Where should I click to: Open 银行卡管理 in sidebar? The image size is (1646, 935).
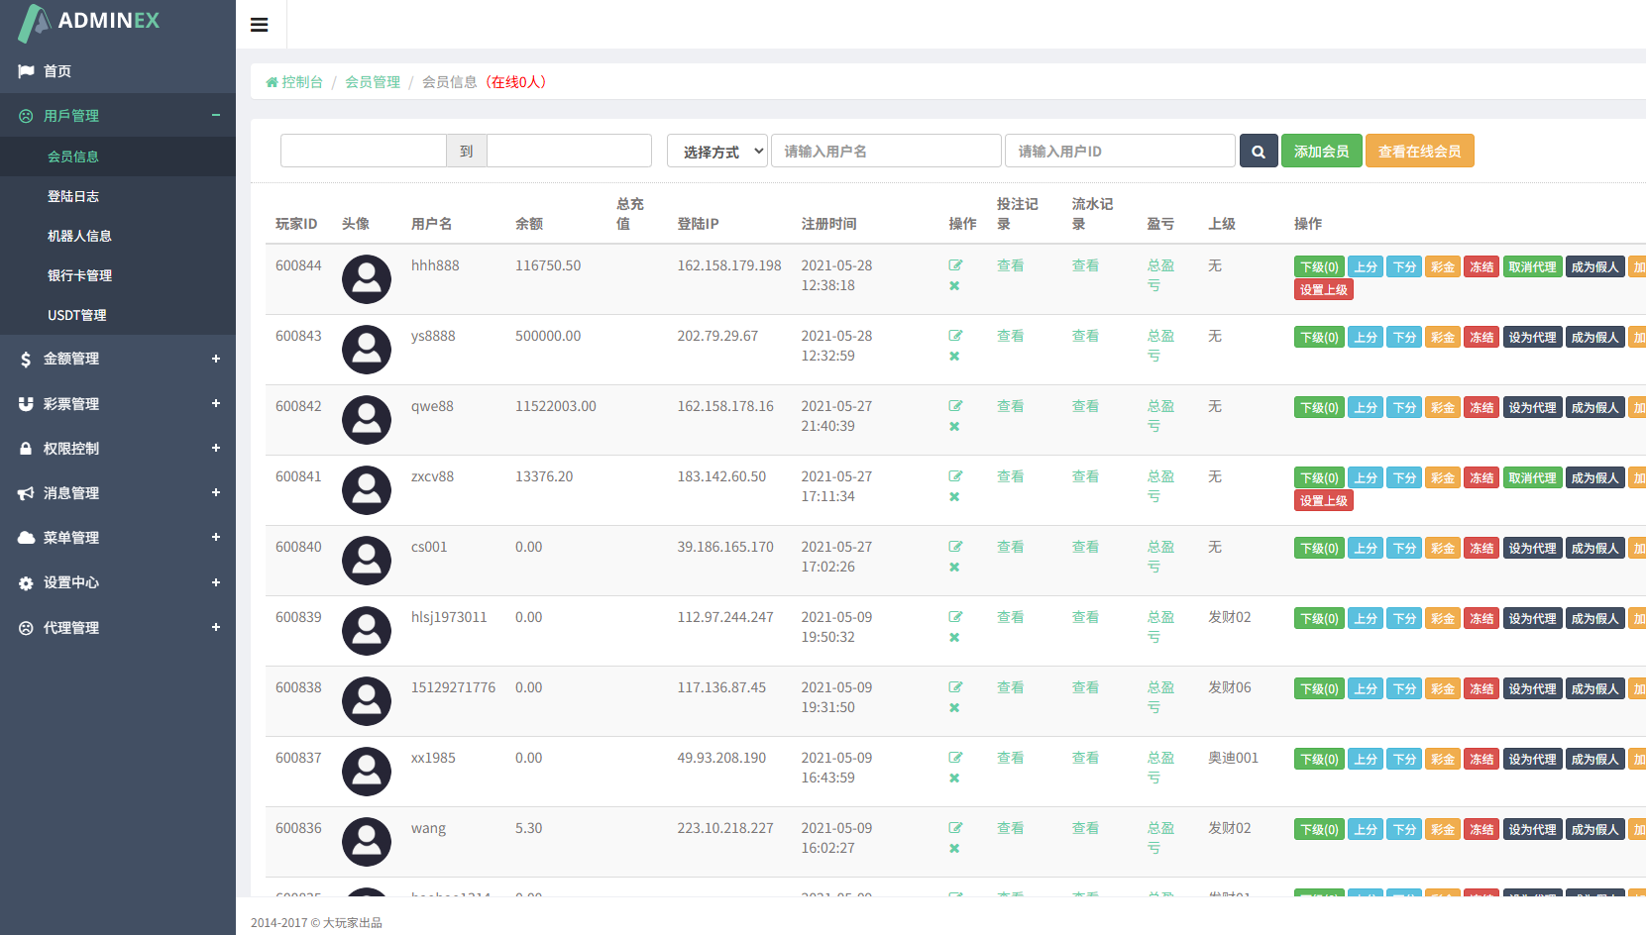pos(79,275)
